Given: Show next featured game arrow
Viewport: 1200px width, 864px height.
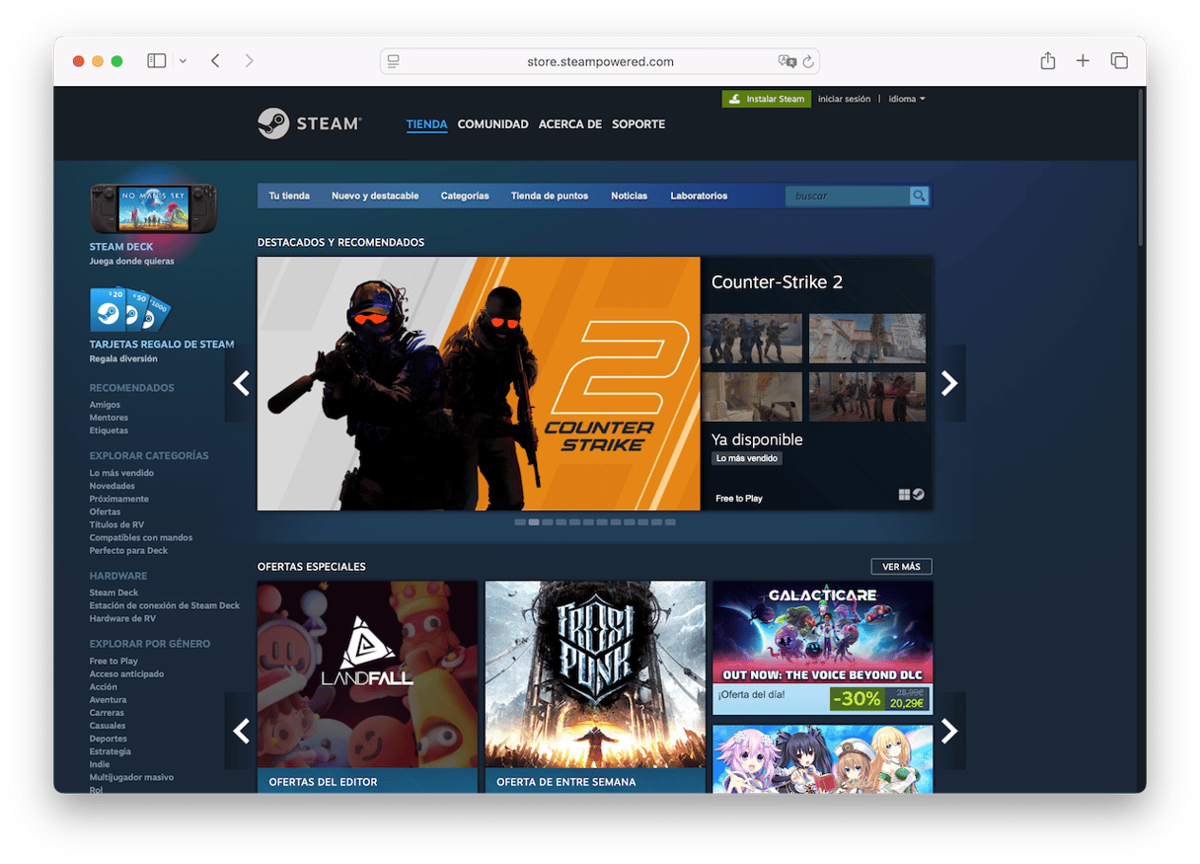Looking at the screenshot, I should [x=949, y=383].
